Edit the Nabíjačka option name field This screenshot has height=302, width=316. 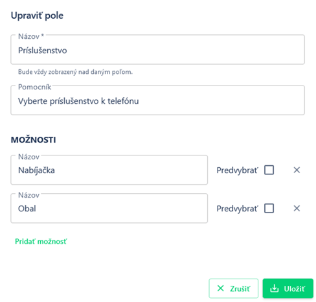109,170
